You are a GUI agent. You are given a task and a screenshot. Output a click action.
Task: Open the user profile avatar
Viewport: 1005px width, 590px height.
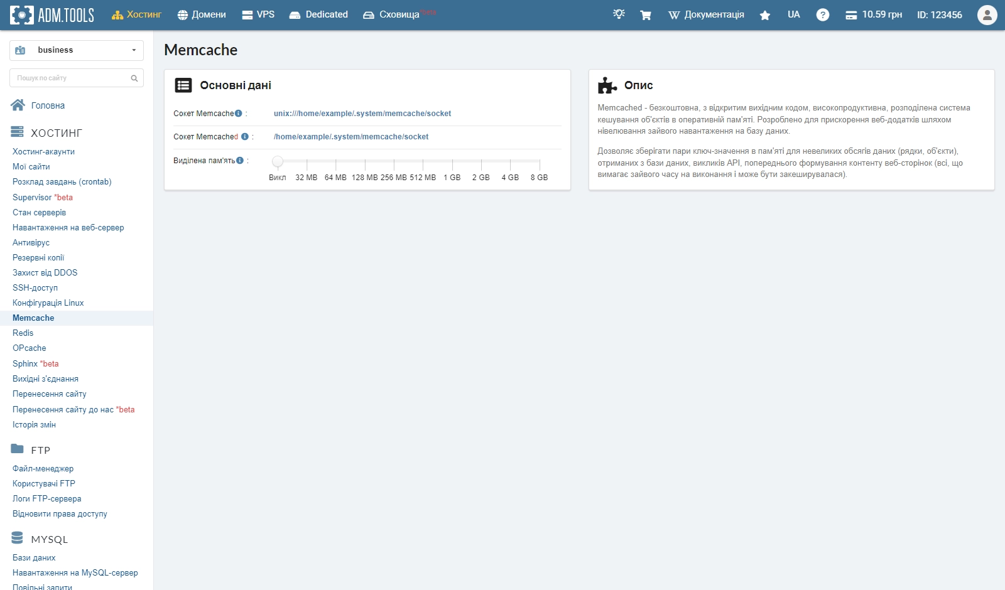987,15
